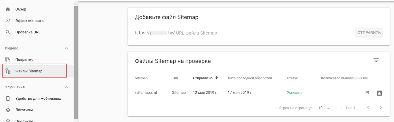Screen dimensions: 394x122
Task: Click the Эффективность trend line icon
Action: [8, 21]
